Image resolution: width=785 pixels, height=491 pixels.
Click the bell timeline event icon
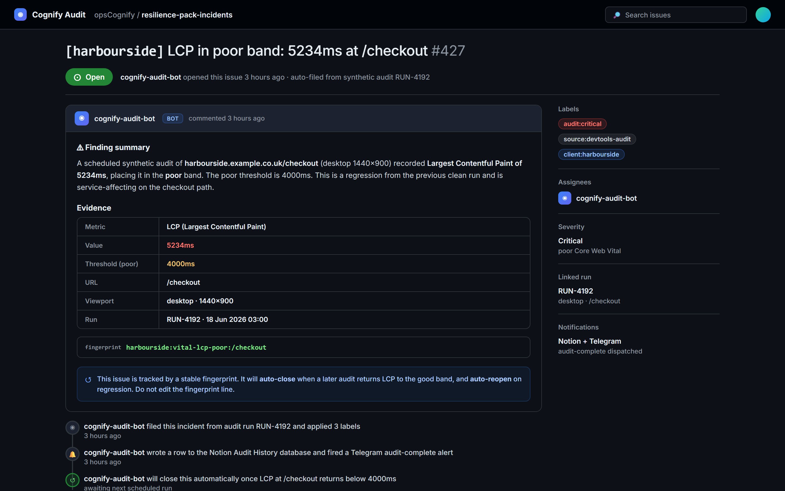[x=73, y=454]
